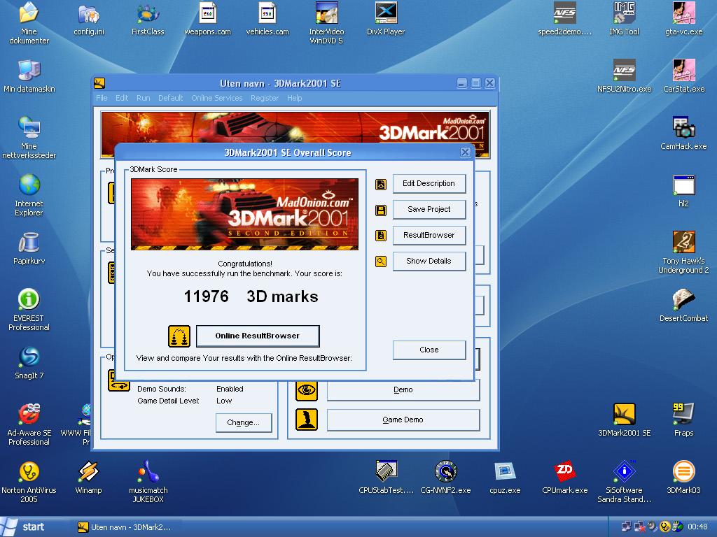Click the ResultBrowser icon beside its button

pos(381,236)
